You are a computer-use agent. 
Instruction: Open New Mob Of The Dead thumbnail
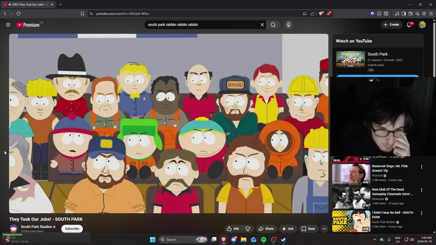(x=351, y=198)
